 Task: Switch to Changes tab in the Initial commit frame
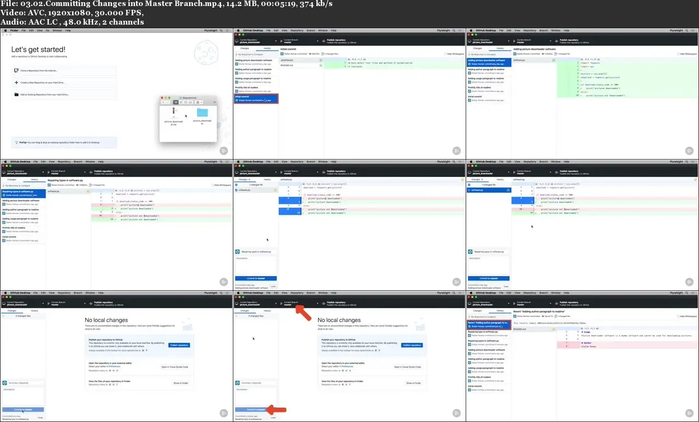click(x=245, y=48)
